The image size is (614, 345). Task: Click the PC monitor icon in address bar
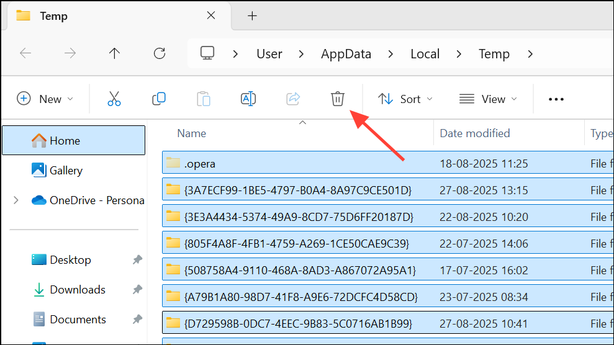click(207, 53)
